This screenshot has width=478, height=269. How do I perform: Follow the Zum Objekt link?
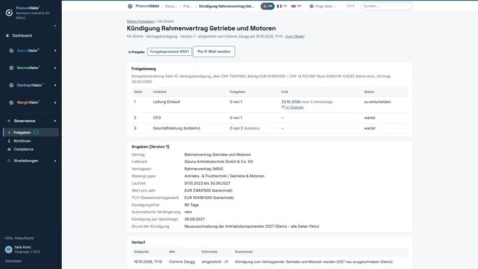pyautogui.click(x=295, y=36)
